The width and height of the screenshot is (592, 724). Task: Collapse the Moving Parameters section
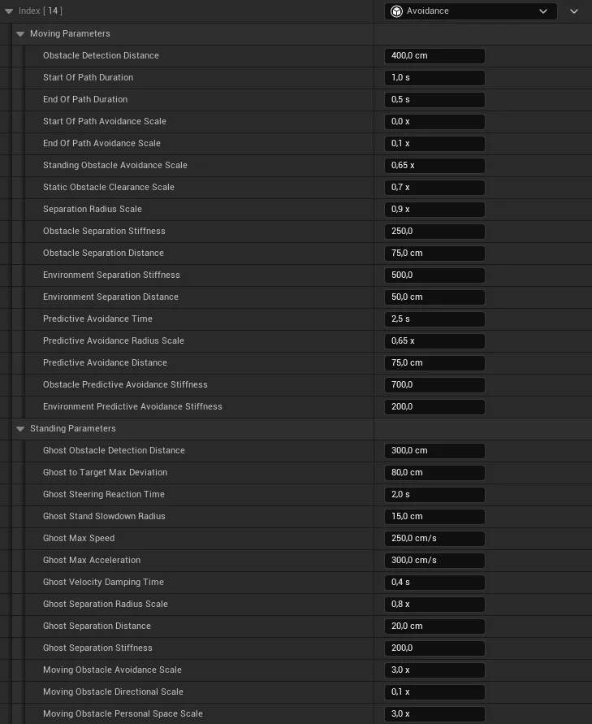coord(20,34)
